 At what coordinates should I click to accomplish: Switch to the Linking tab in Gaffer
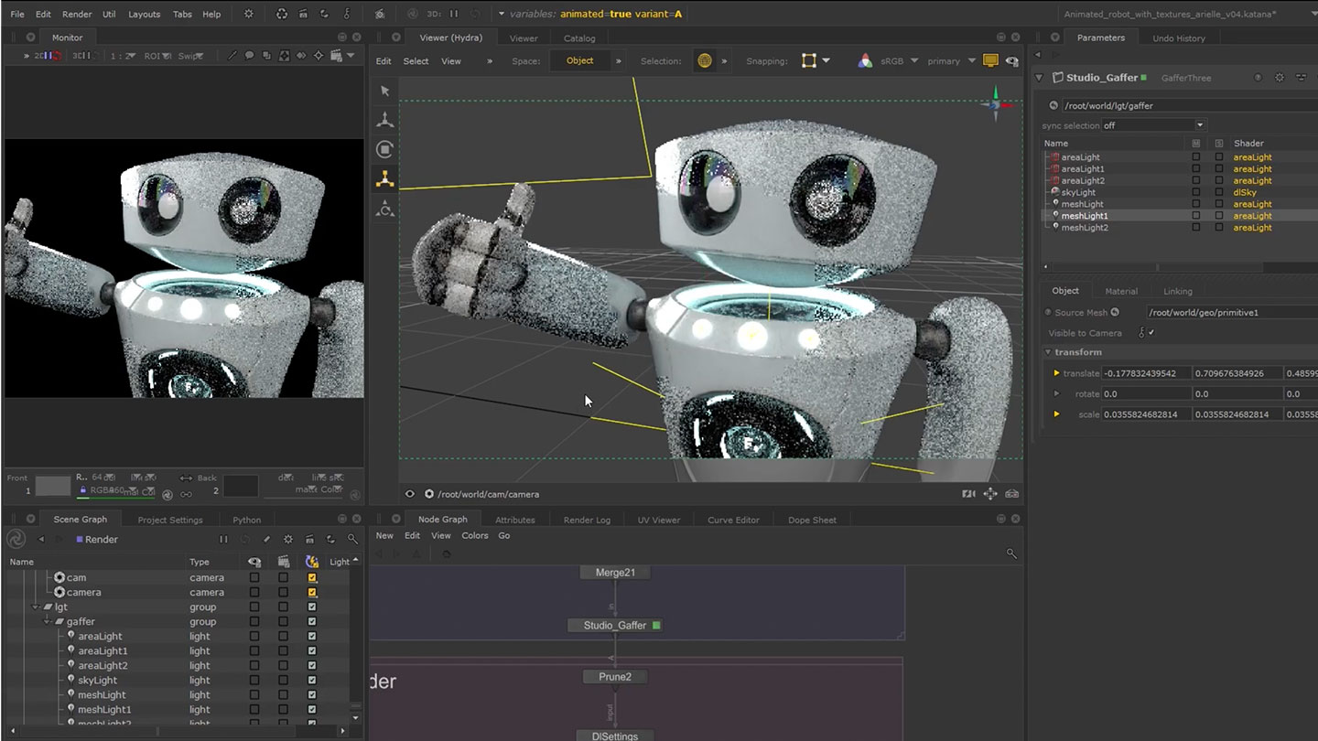1178,291
